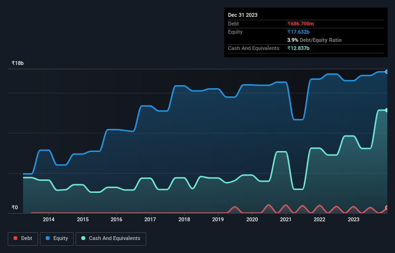
Task: Click the red Debt legend dot
Action: [x=15, y=238]
